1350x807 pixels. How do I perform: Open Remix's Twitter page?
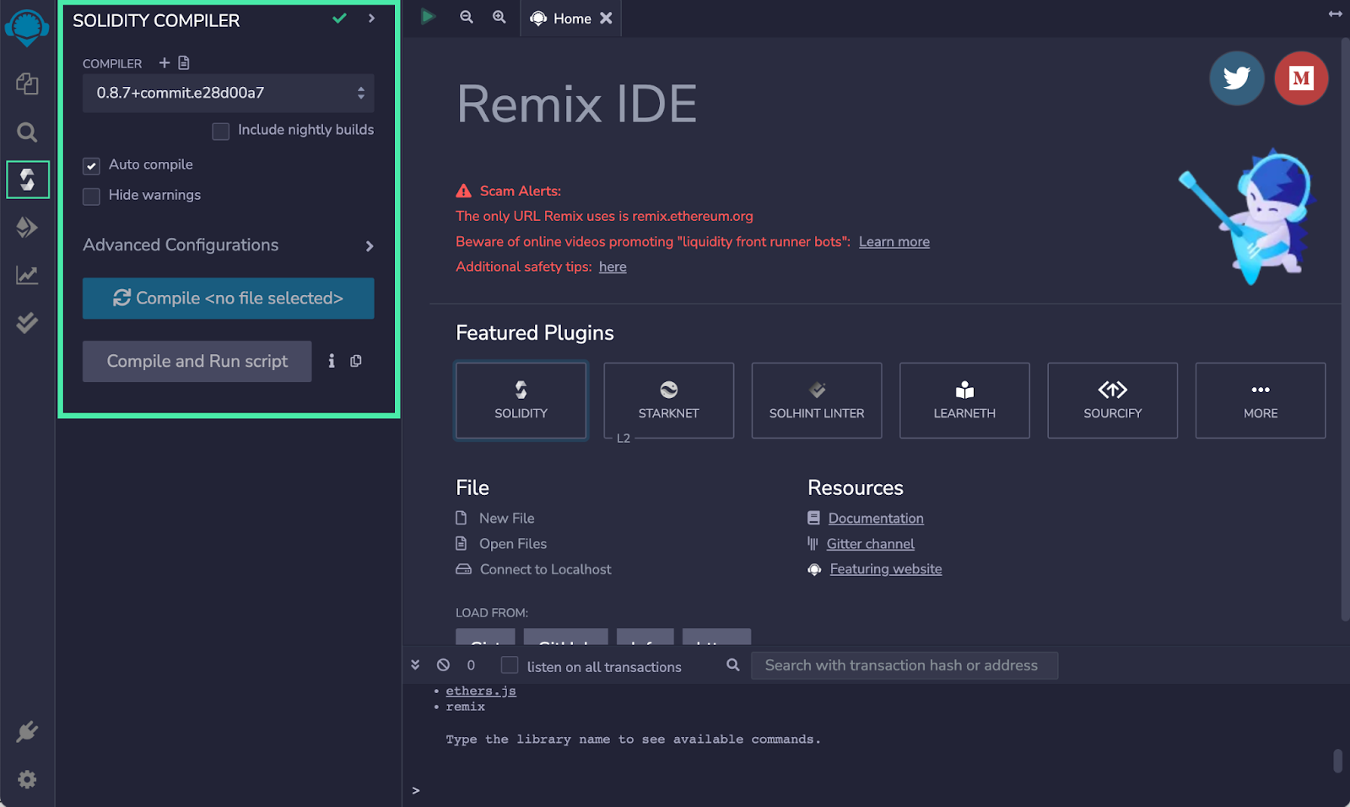click(x=1236, y=78)
